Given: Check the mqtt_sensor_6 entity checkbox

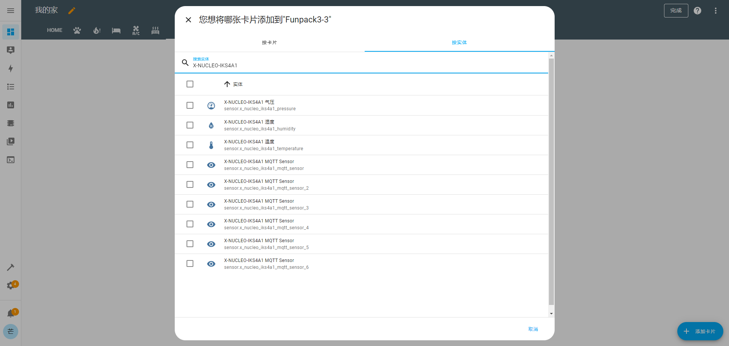Looking at the screenshot, I should pos(190,263).
